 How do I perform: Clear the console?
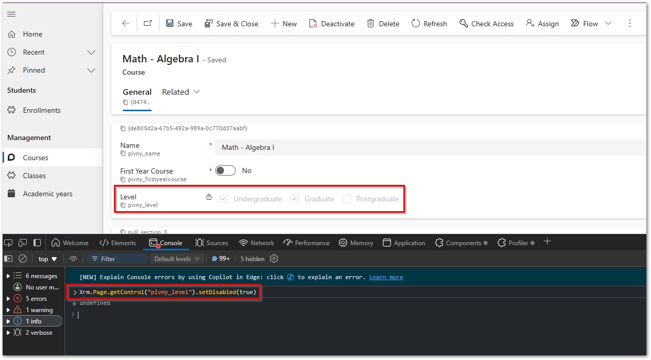23,259
